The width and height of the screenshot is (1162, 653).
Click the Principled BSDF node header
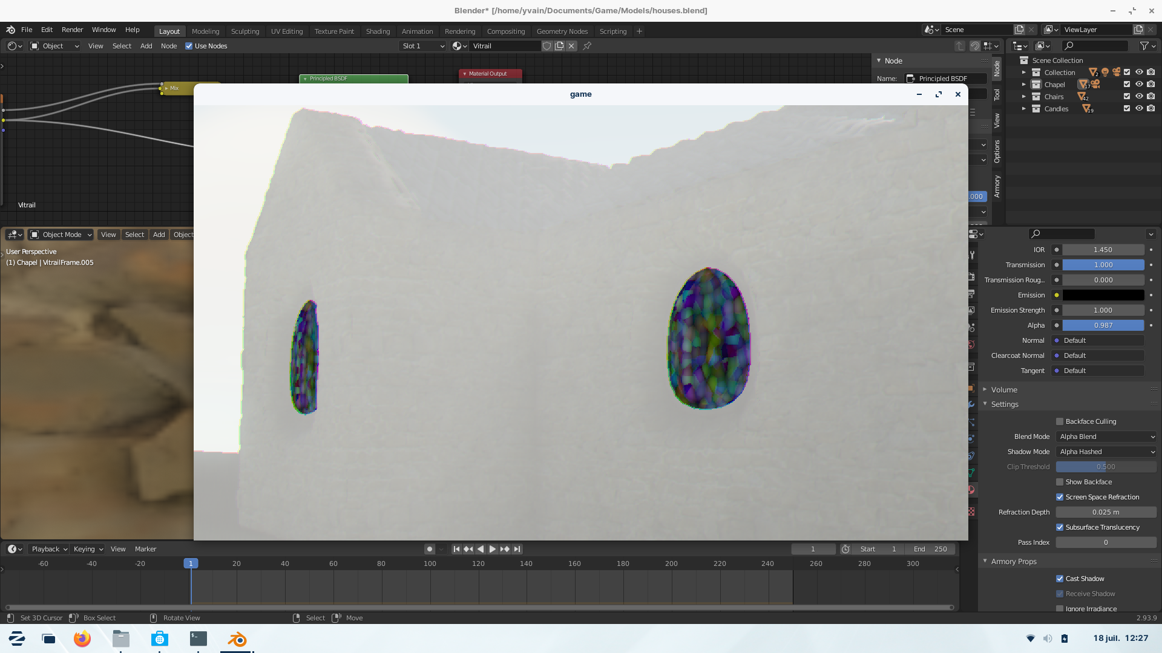(x=353, y=79)
